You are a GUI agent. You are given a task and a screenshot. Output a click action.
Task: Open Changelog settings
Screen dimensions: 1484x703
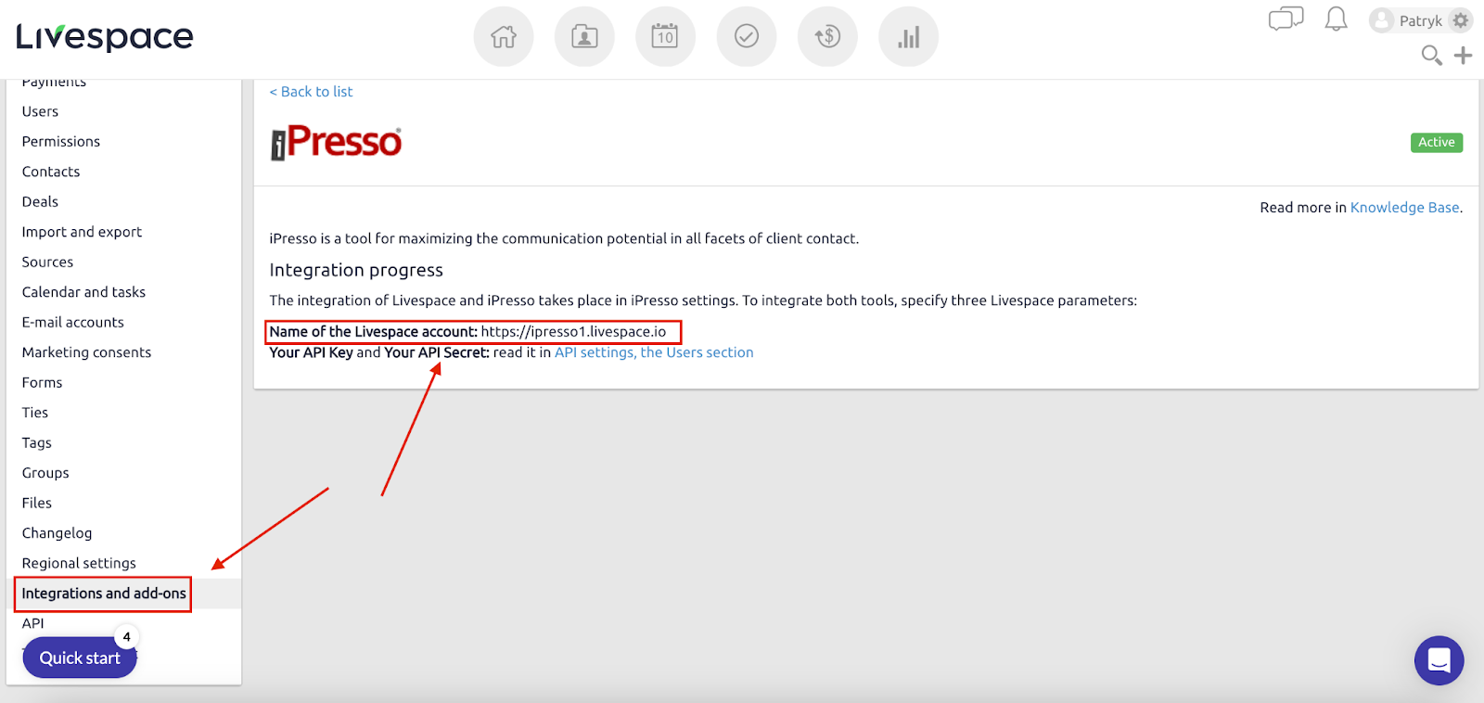pyautogui.click(x=57, y=533)
